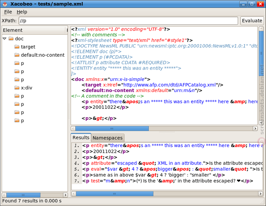Open the Help menu

(22, 12)
